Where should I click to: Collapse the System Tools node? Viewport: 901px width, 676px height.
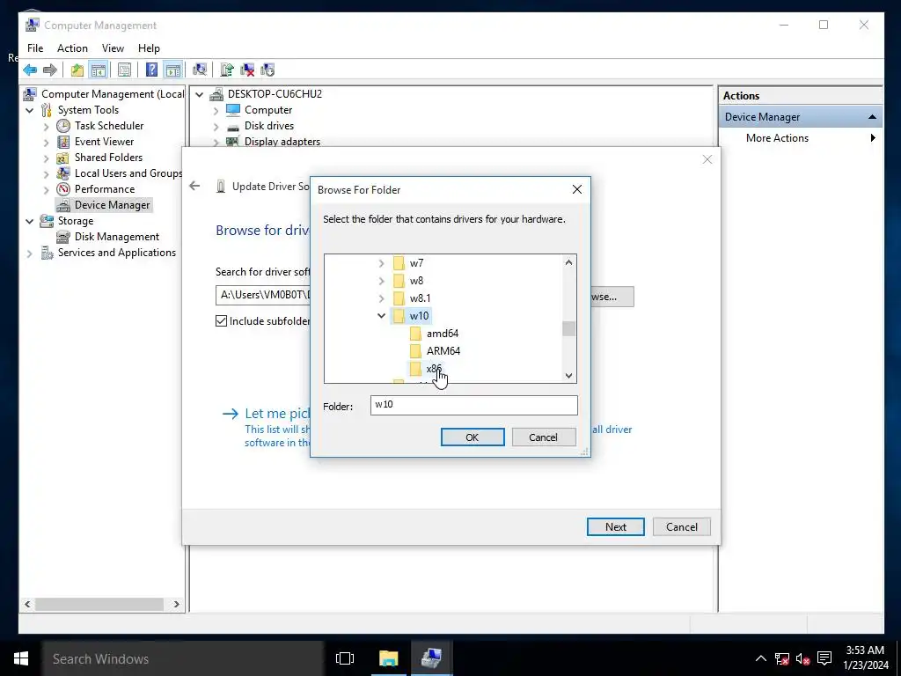[30, 110]
